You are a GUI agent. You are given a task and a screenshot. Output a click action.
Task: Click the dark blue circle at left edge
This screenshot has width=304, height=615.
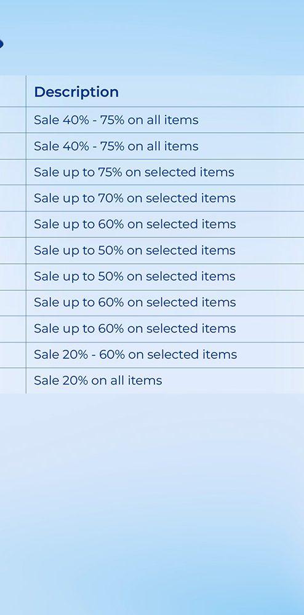tap(1, 44)
